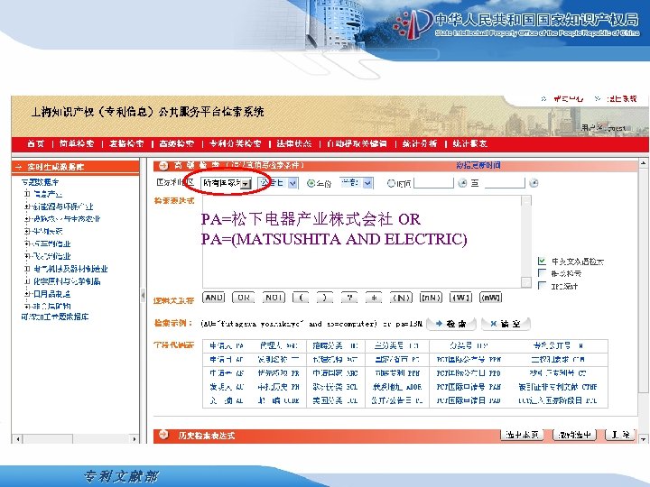The width and height of the screenshot is (650, 487).
Task: Insert the 申请人 PA field code
Action: pos(227,345)
